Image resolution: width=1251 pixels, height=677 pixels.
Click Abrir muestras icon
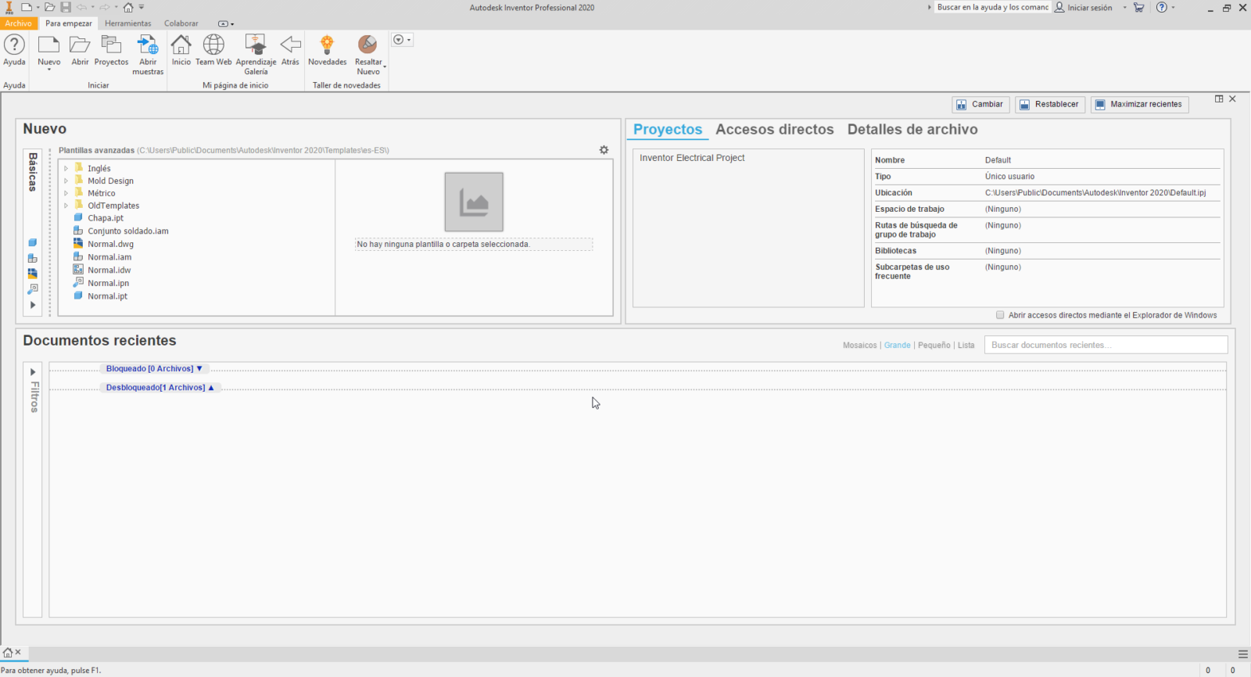(x=148, y=46)
